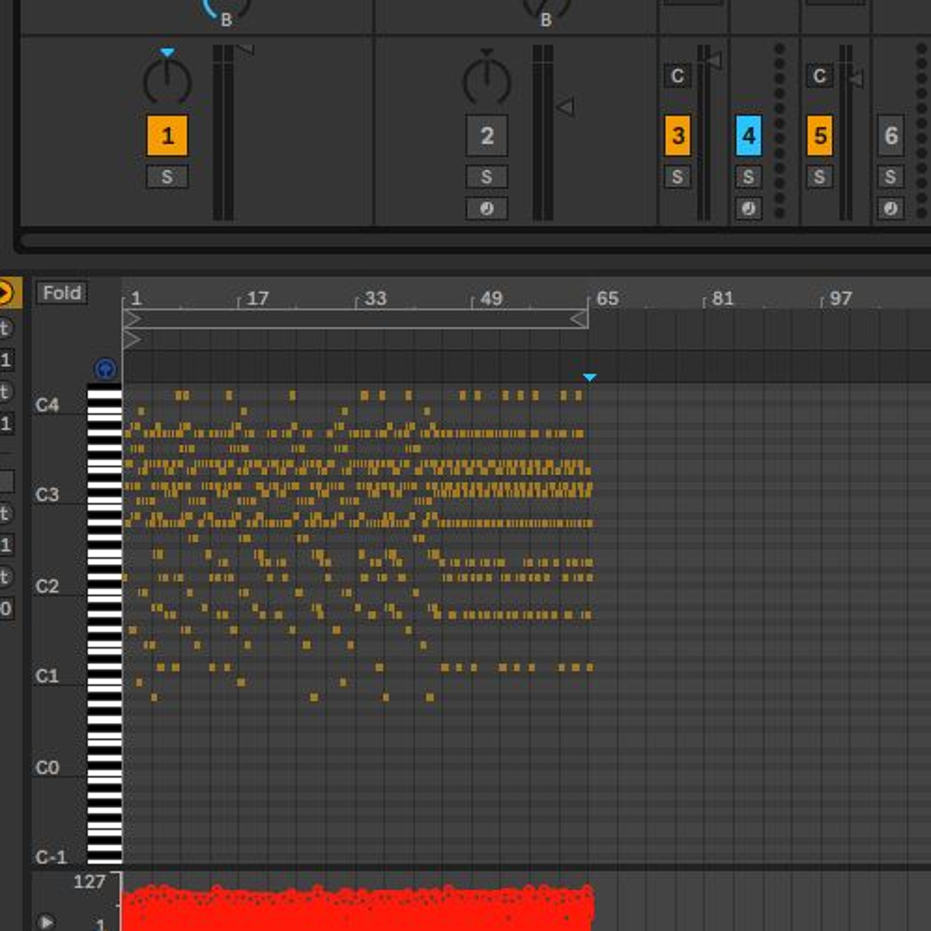Click the blue triangle marker near bar 65
This screenshot has width=931, height=931.
pyautogui.click(x=589, y=377)
